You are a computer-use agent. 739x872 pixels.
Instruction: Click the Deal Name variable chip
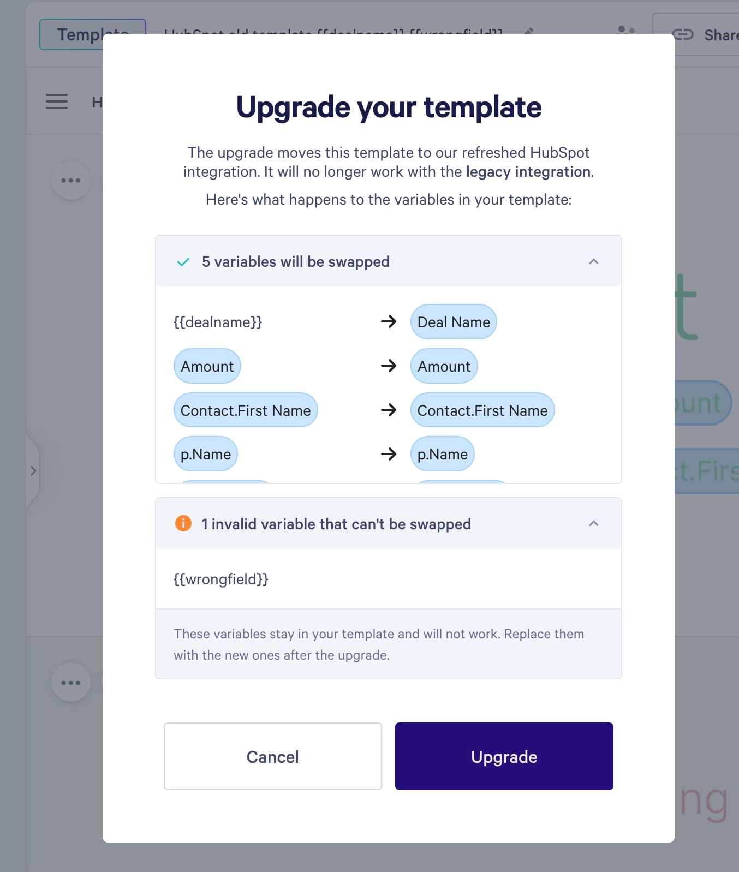click(454, 322)
